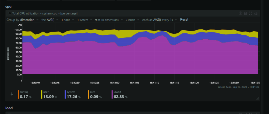Click the percentage y-axis title
This screenshot has height=114, width=269.
coord(8,54)
